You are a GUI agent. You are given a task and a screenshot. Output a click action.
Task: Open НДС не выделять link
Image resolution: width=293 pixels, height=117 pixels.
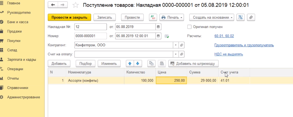pyautogui.click(x=229, y=54)
